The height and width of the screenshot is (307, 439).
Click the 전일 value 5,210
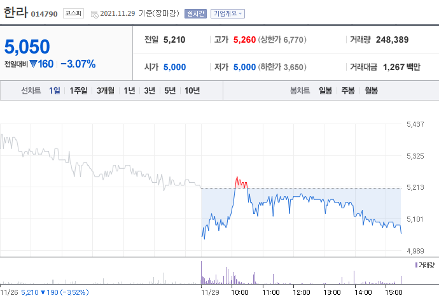(174, 40)
